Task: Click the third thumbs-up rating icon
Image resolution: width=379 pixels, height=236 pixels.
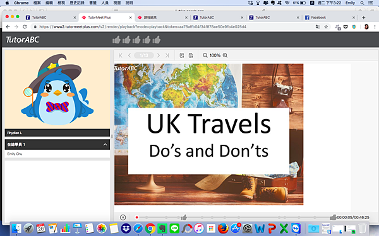Action: point(136,40)
